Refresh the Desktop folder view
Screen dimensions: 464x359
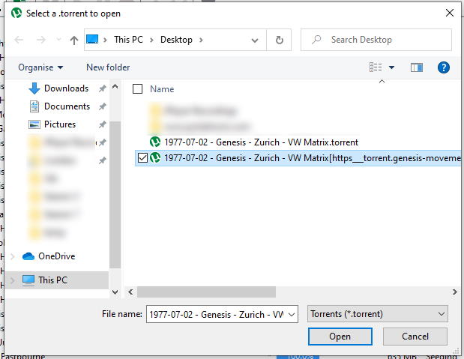pos(279,40)
